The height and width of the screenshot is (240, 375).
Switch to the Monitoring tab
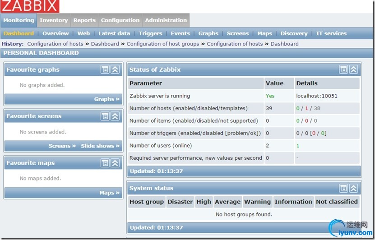pyautogui.click(x=19, y=20)
